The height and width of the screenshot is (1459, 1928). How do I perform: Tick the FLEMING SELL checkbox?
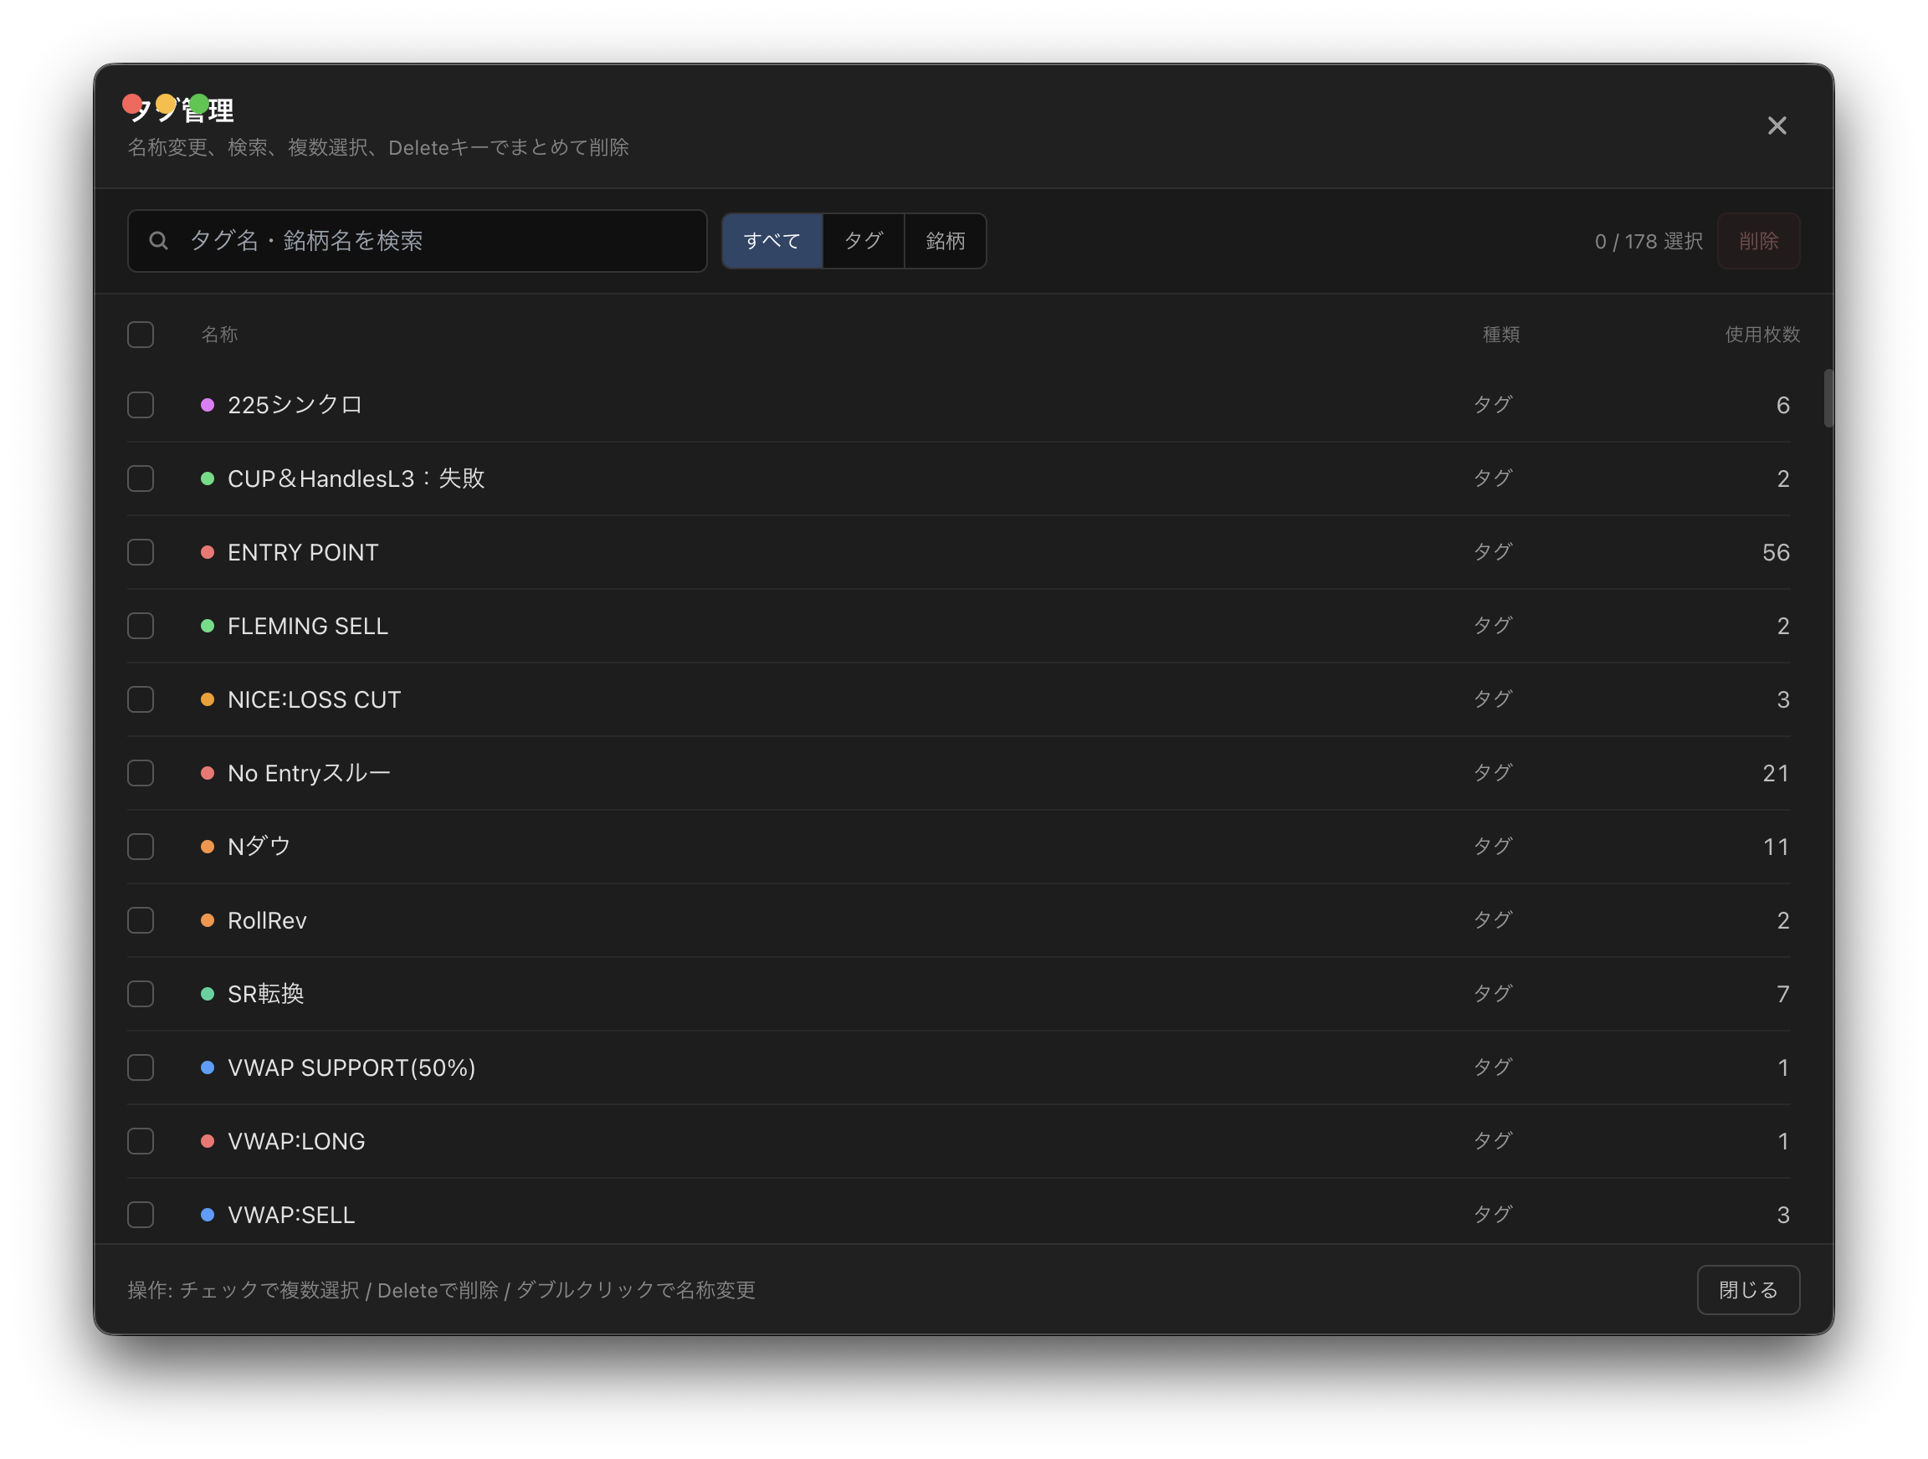pos(141,625)
